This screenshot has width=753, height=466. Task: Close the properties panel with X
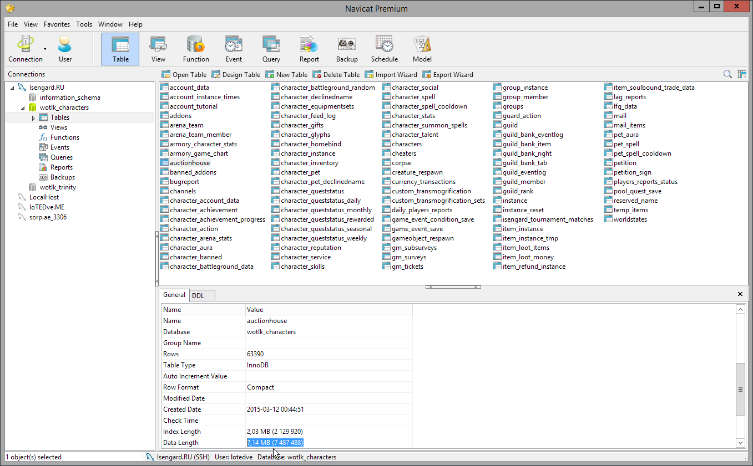740,294
